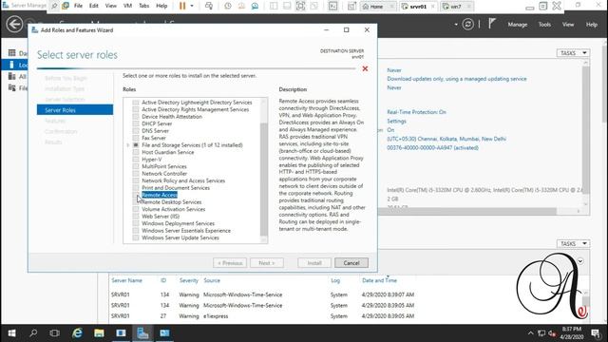
Task: Expand File and Storage Services node
Action: pos(127,145)
